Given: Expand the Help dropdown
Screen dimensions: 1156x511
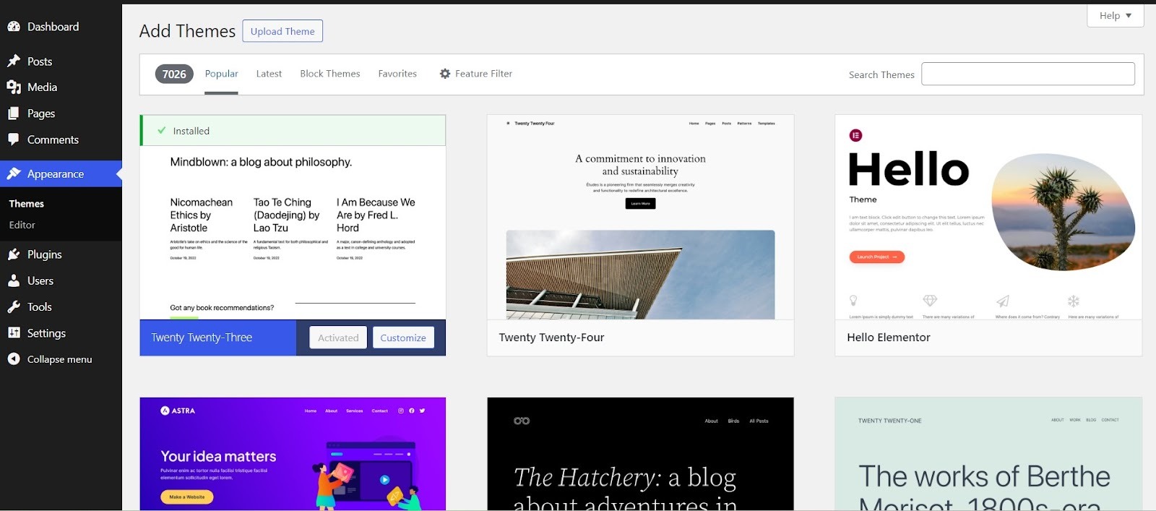Looking at the screenshot, I should click(1115, 16).
